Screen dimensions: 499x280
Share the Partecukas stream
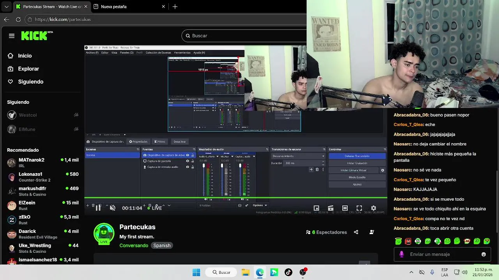[x=356, y=232]
